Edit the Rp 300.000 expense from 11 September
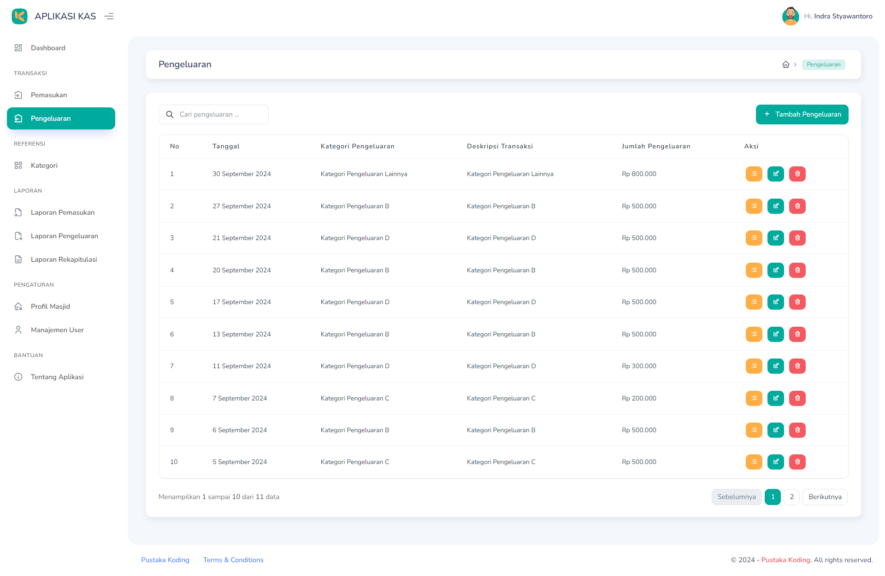This screenshot has width=885, height=576. pyautogui.click(x=775, y=366)
